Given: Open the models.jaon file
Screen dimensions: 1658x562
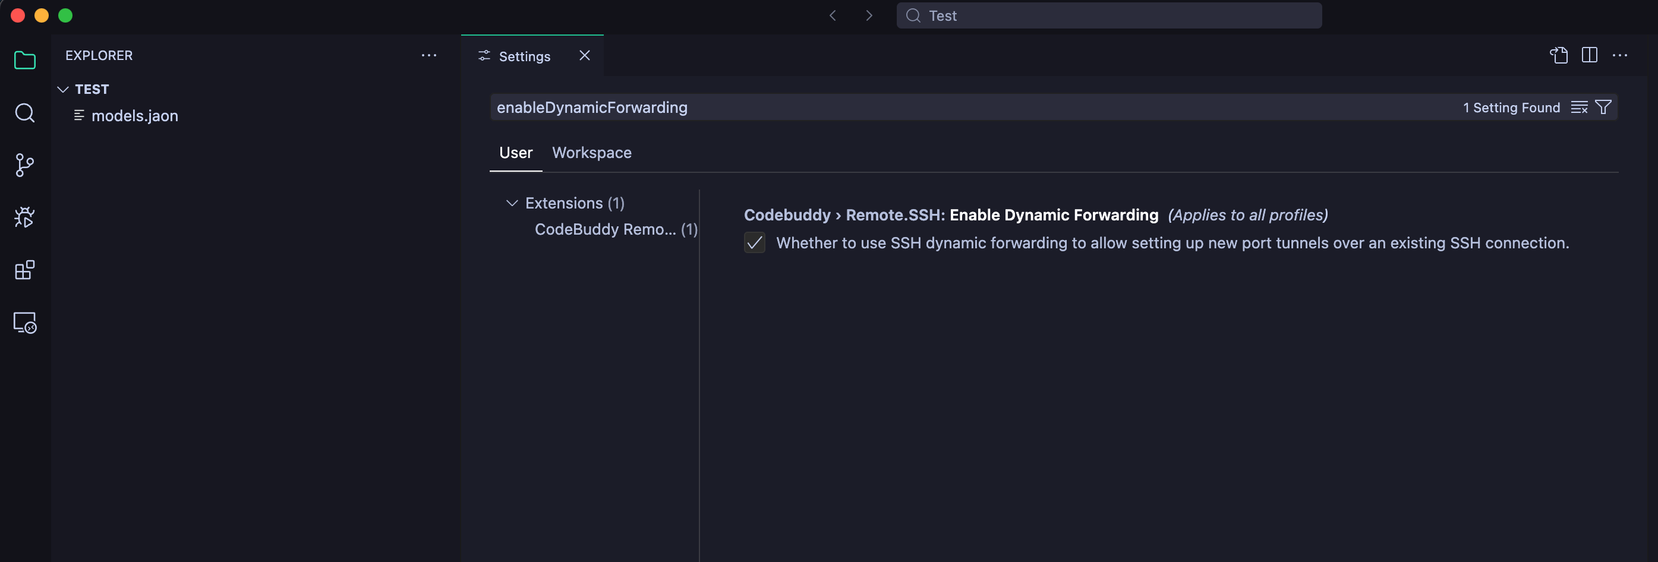Looking at the screenshot, I should (x=134, y=116).
